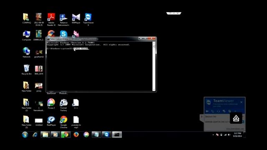Start video in the TeamViewer panel
The height and width of the screenshot is (150, 267).
click(x=207, y=111)
